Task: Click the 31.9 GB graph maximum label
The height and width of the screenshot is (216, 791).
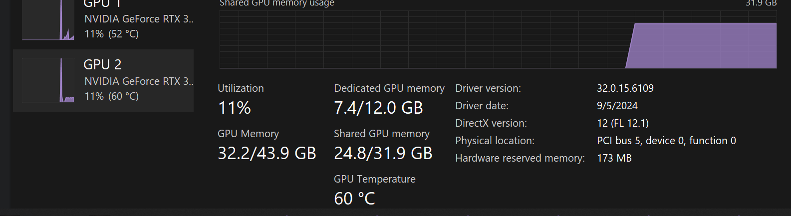Action: (761, 3)
